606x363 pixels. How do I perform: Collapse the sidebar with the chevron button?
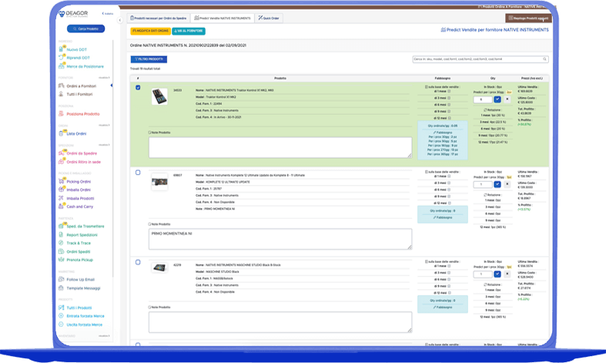point(120,20)
